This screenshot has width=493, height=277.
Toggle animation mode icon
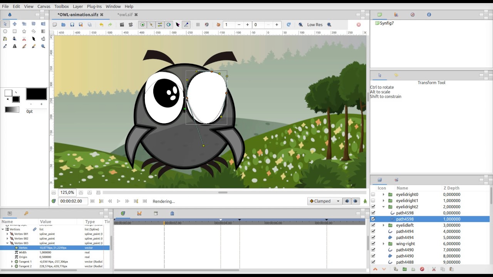click(365, 201)
